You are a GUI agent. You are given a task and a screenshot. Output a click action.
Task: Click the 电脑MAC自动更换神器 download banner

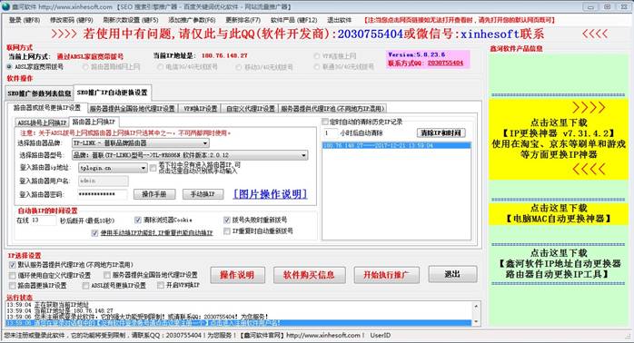(559, 214)
